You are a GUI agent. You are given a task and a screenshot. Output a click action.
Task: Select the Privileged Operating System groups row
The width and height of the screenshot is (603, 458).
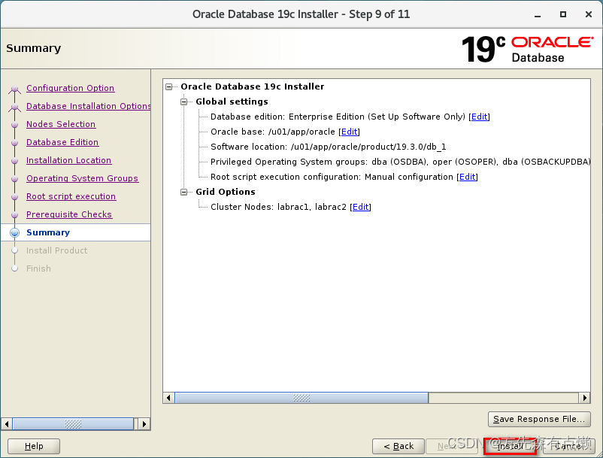point(400,162)
